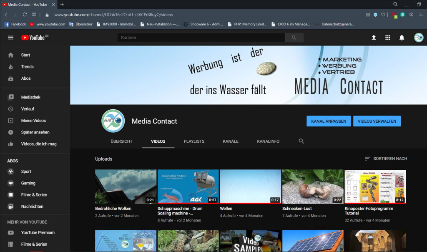Switch to the PLAYLISTS tab
The image size is (427, 252).
tap(194, 141)
